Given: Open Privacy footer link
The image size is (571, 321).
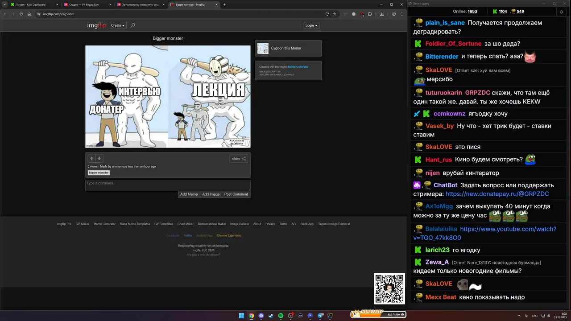Looking at the screenshot, I should click(270, 224).
